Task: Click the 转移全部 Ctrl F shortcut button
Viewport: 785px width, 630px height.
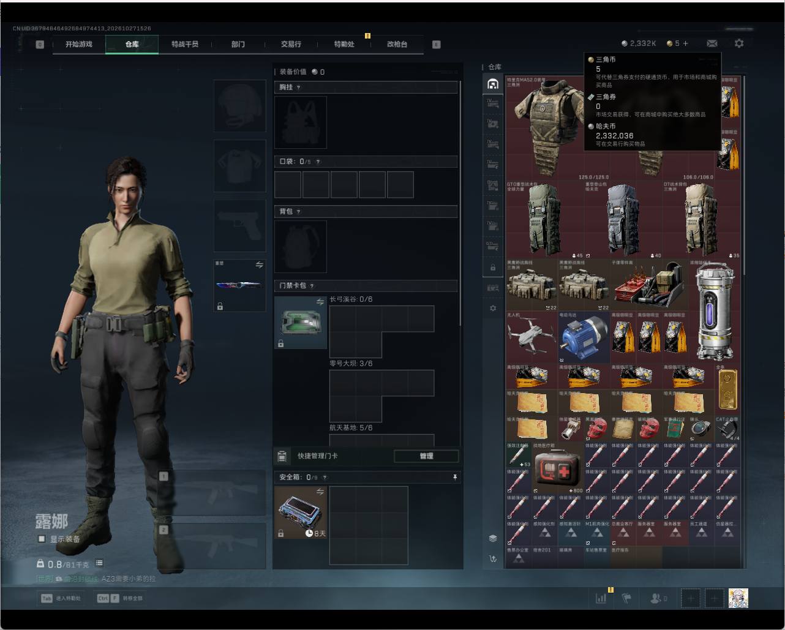Action: (121, 598)
